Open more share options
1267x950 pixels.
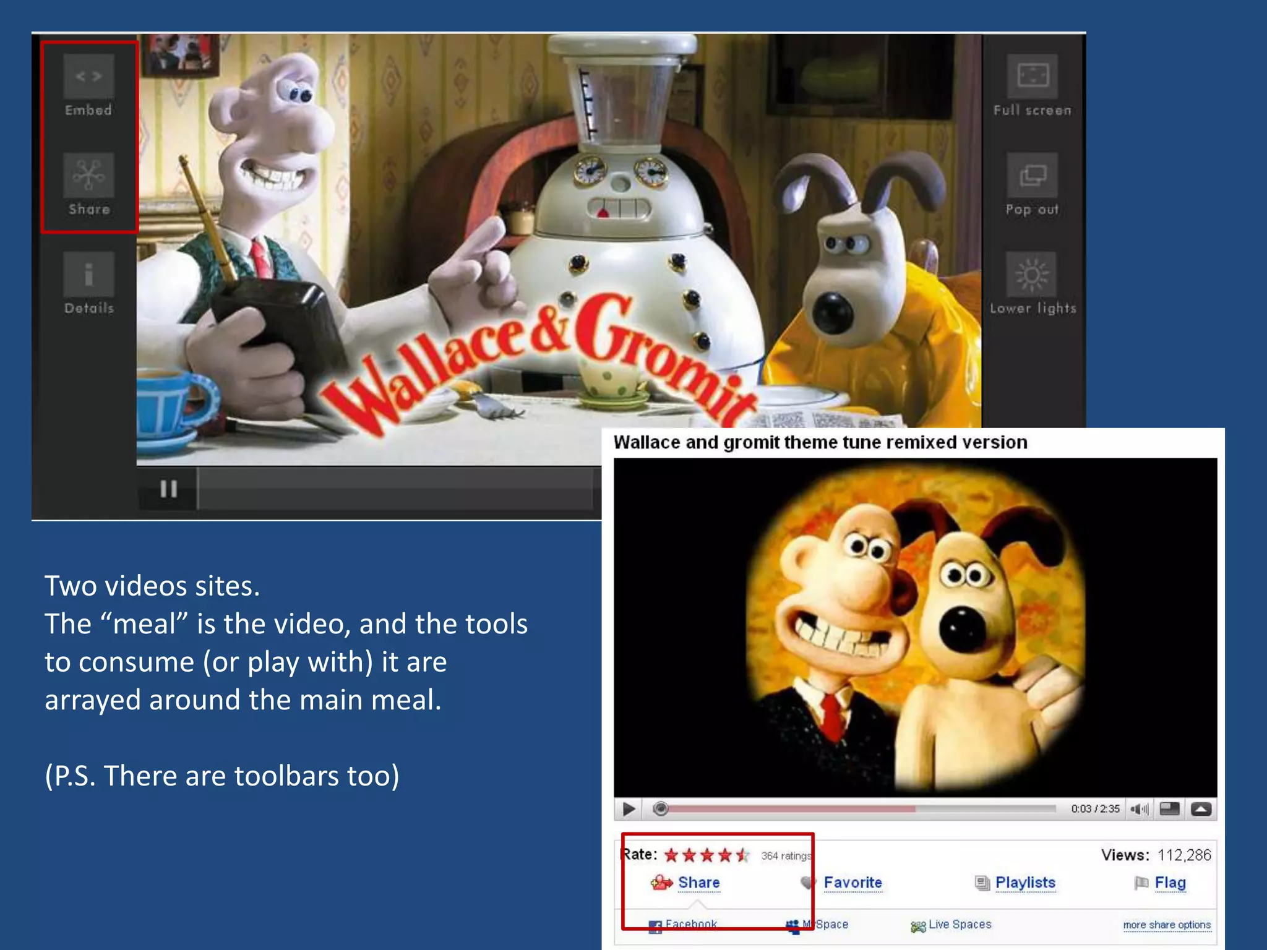(1166, 925)
